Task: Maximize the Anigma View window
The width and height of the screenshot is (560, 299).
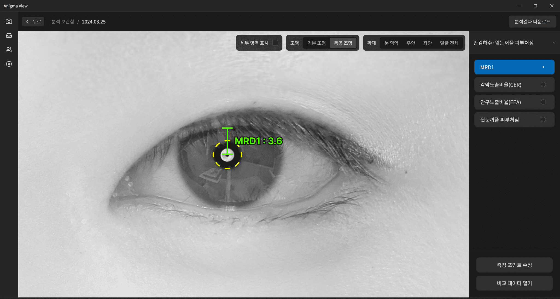Action: tap(535, 6)
